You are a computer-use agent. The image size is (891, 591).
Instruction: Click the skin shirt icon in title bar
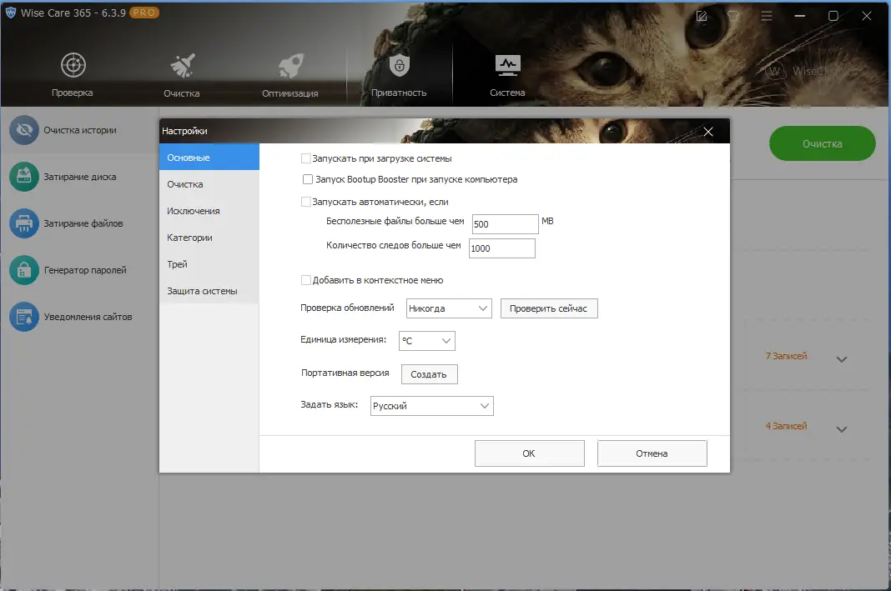point(733,16)
